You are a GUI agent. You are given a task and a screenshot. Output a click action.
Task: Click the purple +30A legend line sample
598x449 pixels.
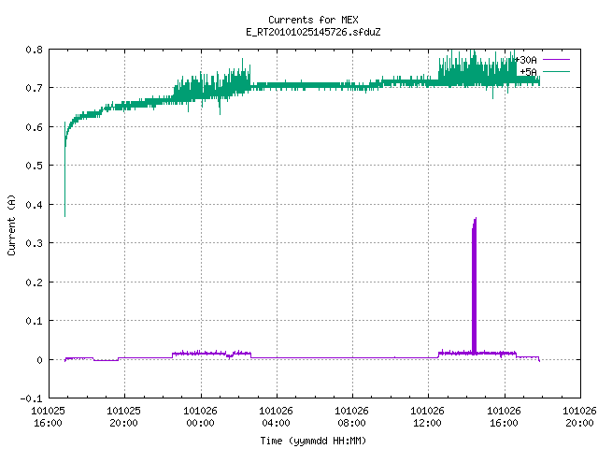point(556,60)
